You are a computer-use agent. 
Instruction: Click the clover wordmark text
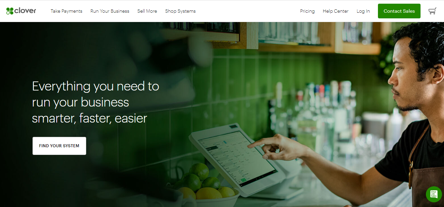click(25, 11)
